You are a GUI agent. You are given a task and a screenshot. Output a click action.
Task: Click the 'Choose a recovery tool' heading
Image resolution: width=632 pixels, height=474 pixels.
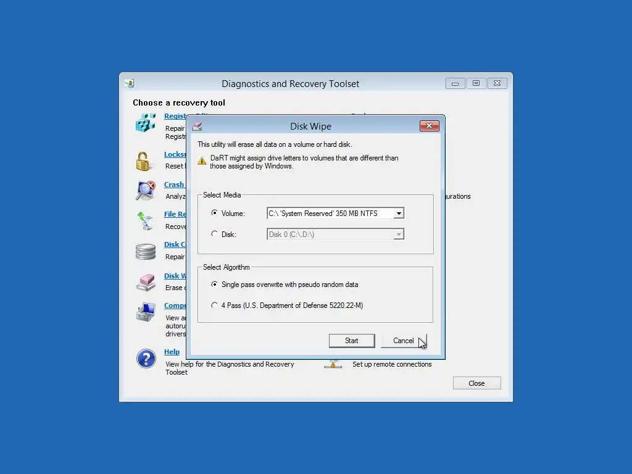tap(179, 103)
